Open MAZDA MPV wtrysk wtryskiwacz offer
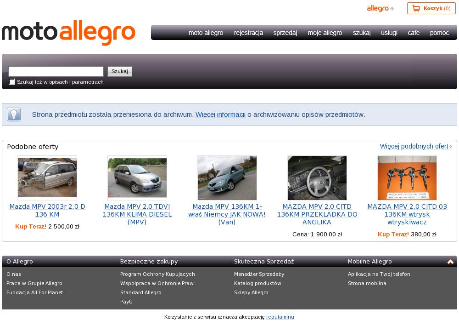 pos(407,214)
